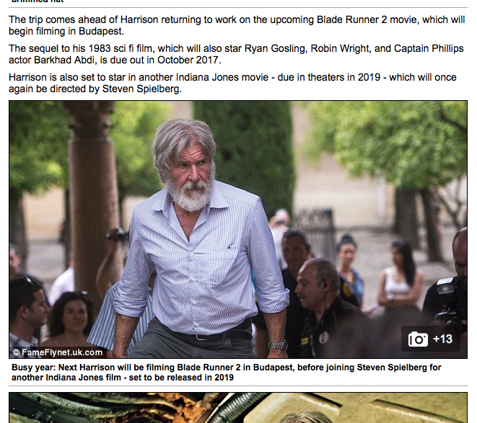Click 'October 2017' release date text
477x423 pixels.
click(x=188, y=60)
